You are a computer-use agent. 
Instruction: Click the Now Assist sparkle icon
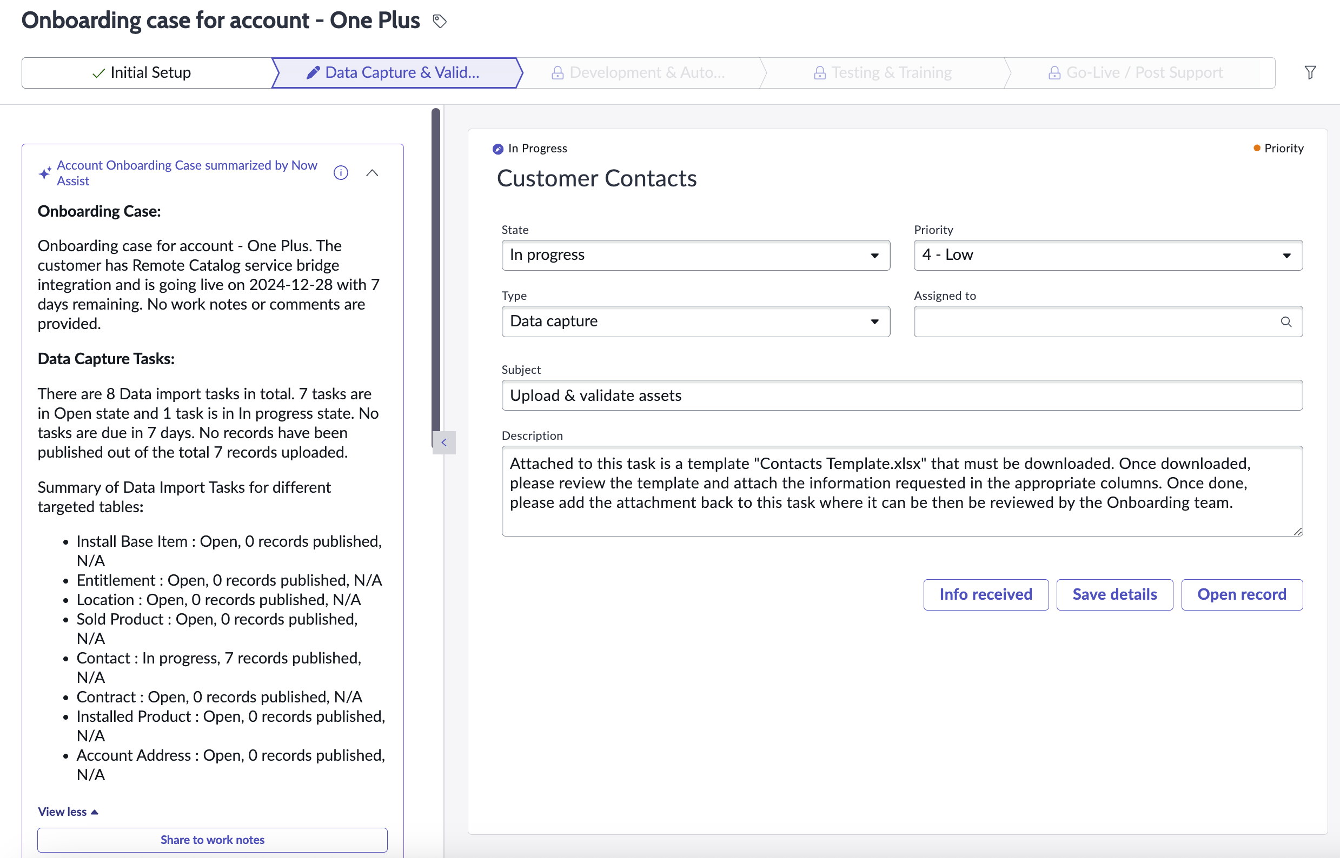[45, 173]
